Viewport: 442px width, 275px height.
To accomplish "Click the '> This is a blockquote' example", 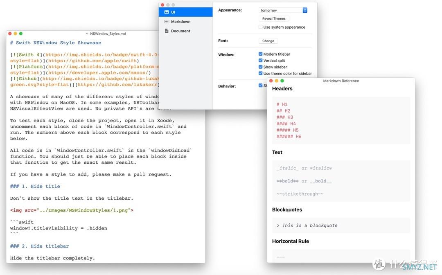I will coord(307,225).
